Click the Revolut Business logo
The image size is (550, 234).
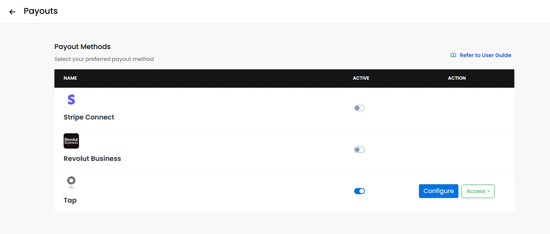point(71,141)
